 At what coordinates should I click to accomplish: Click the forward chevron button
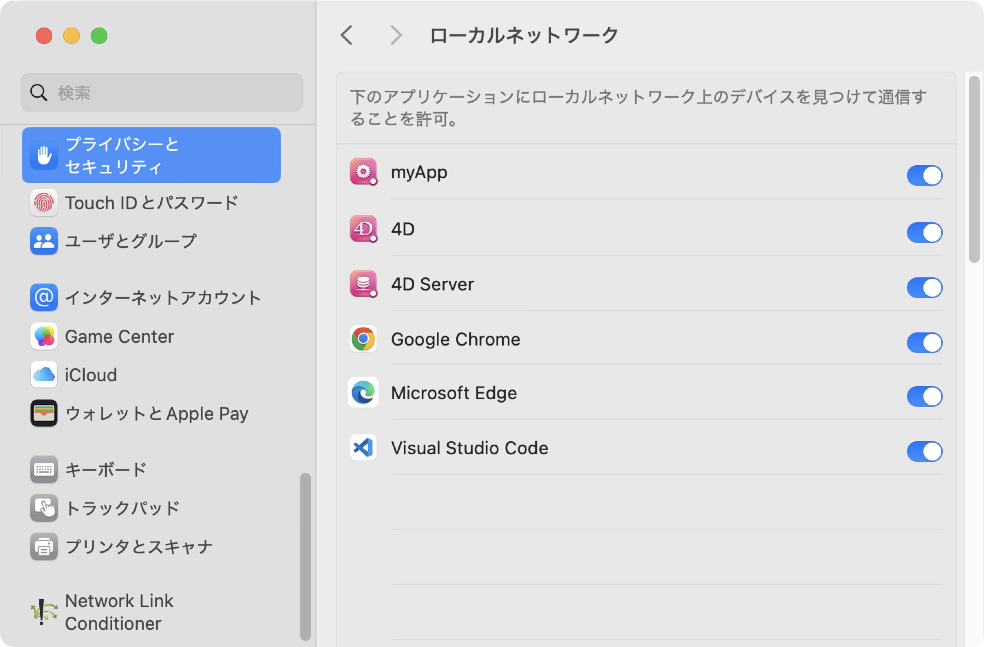pos(396,35)
